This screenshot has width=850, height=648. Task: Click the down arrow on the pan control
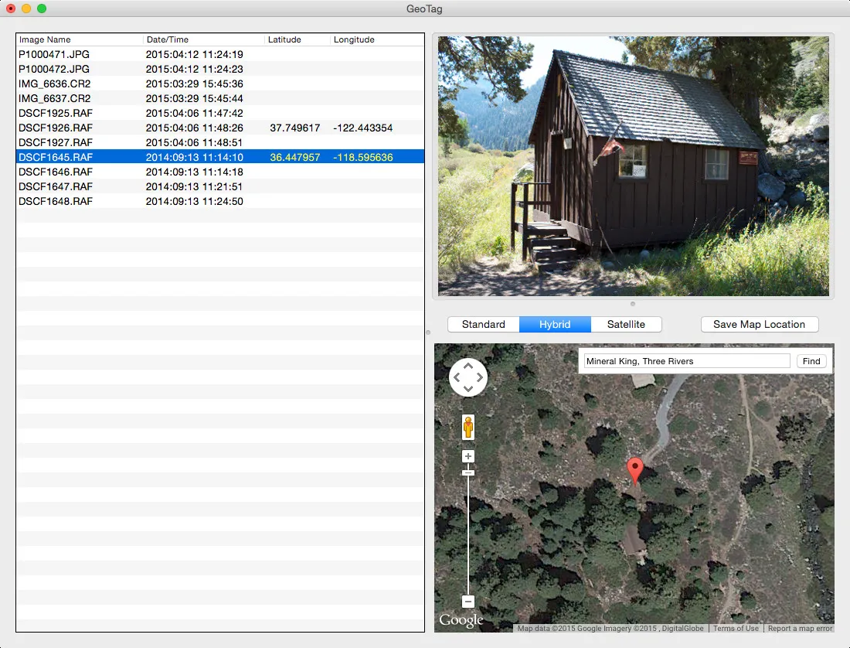[x=467, y=390]
